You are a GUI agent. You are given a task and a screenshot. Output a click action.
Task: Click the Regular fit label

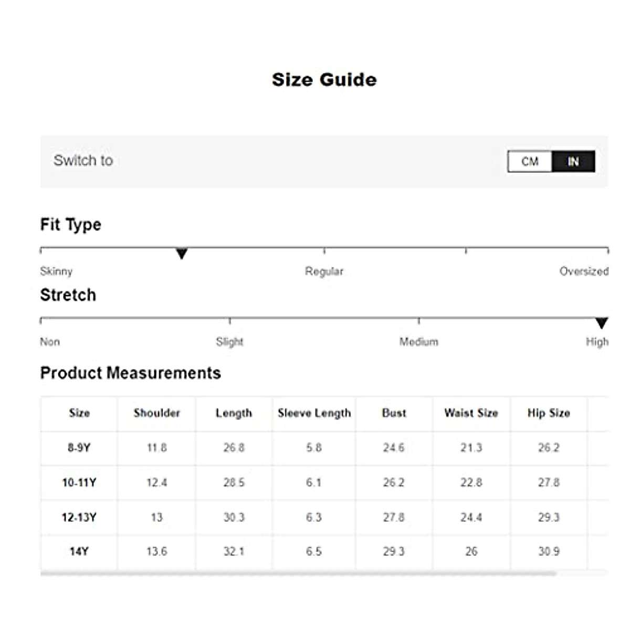(324, 271)
